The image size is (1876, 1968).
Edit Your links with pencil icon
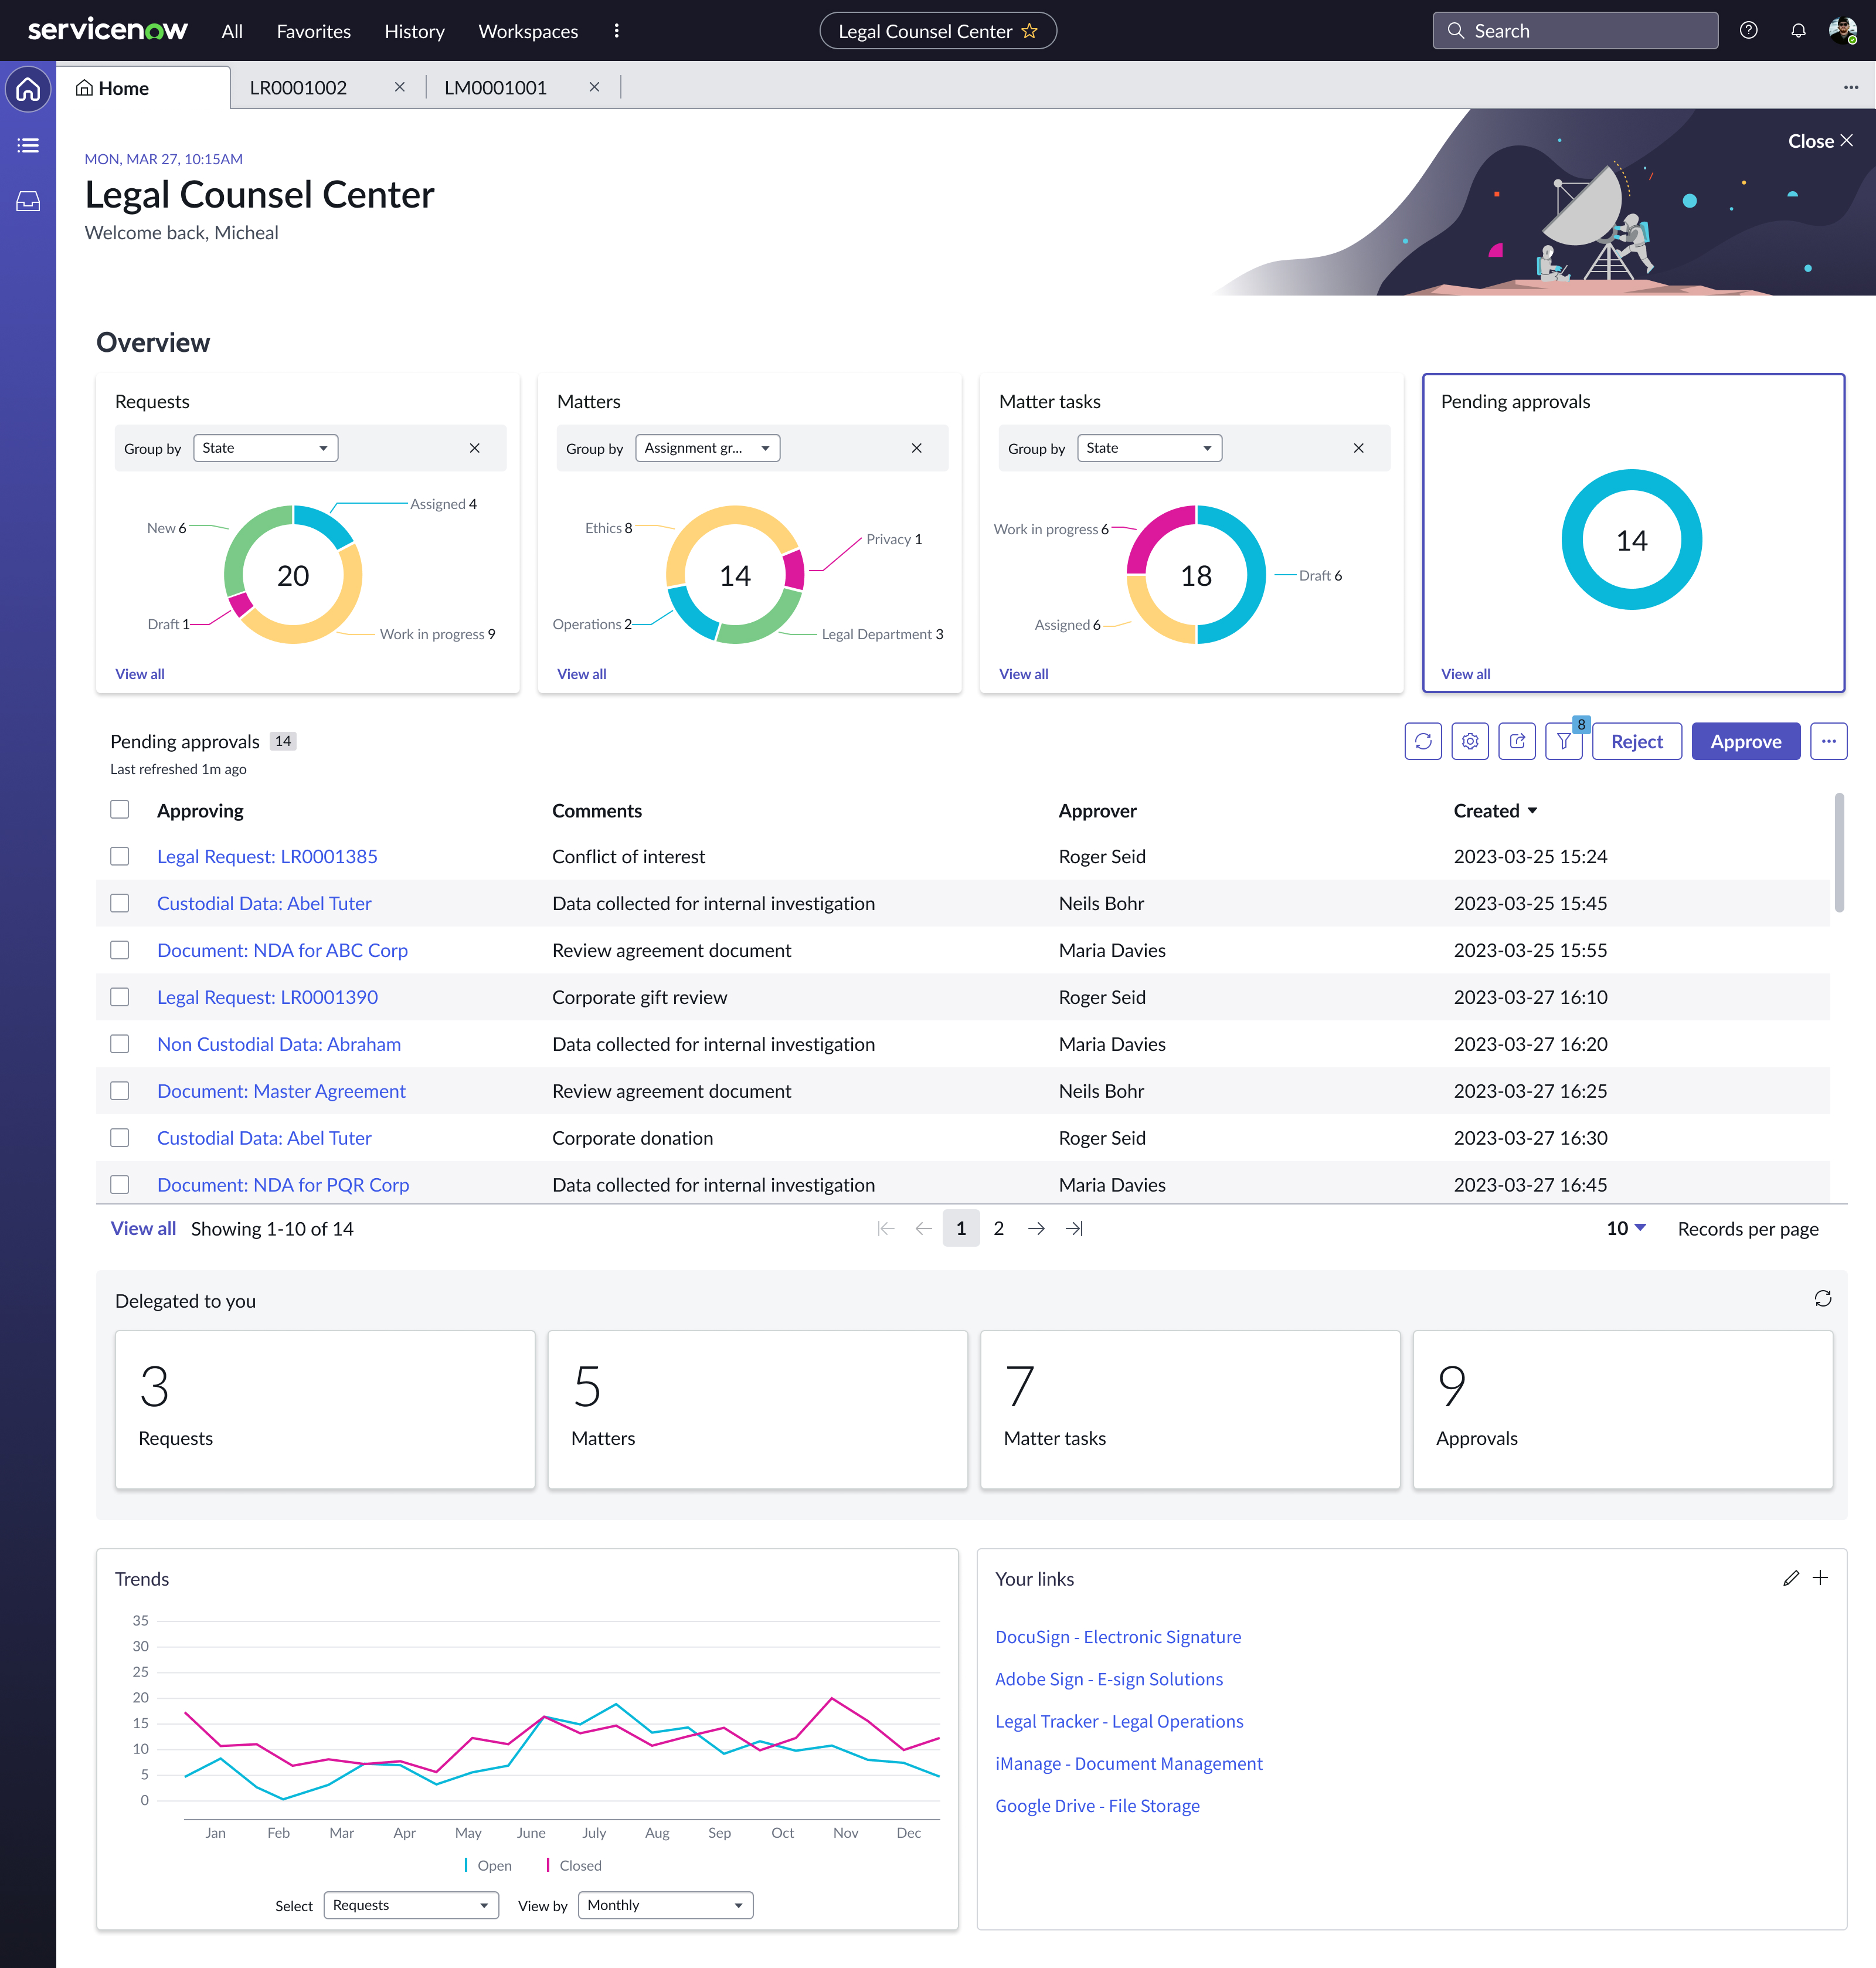point(1790,1578)
